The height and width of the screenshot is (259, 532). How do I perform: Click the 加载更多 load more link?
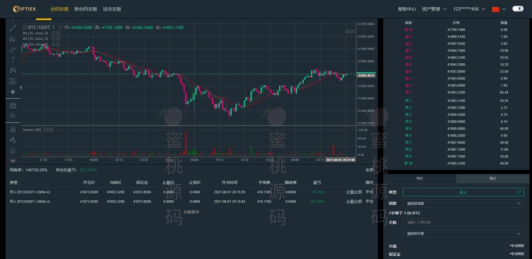(192, 212)
